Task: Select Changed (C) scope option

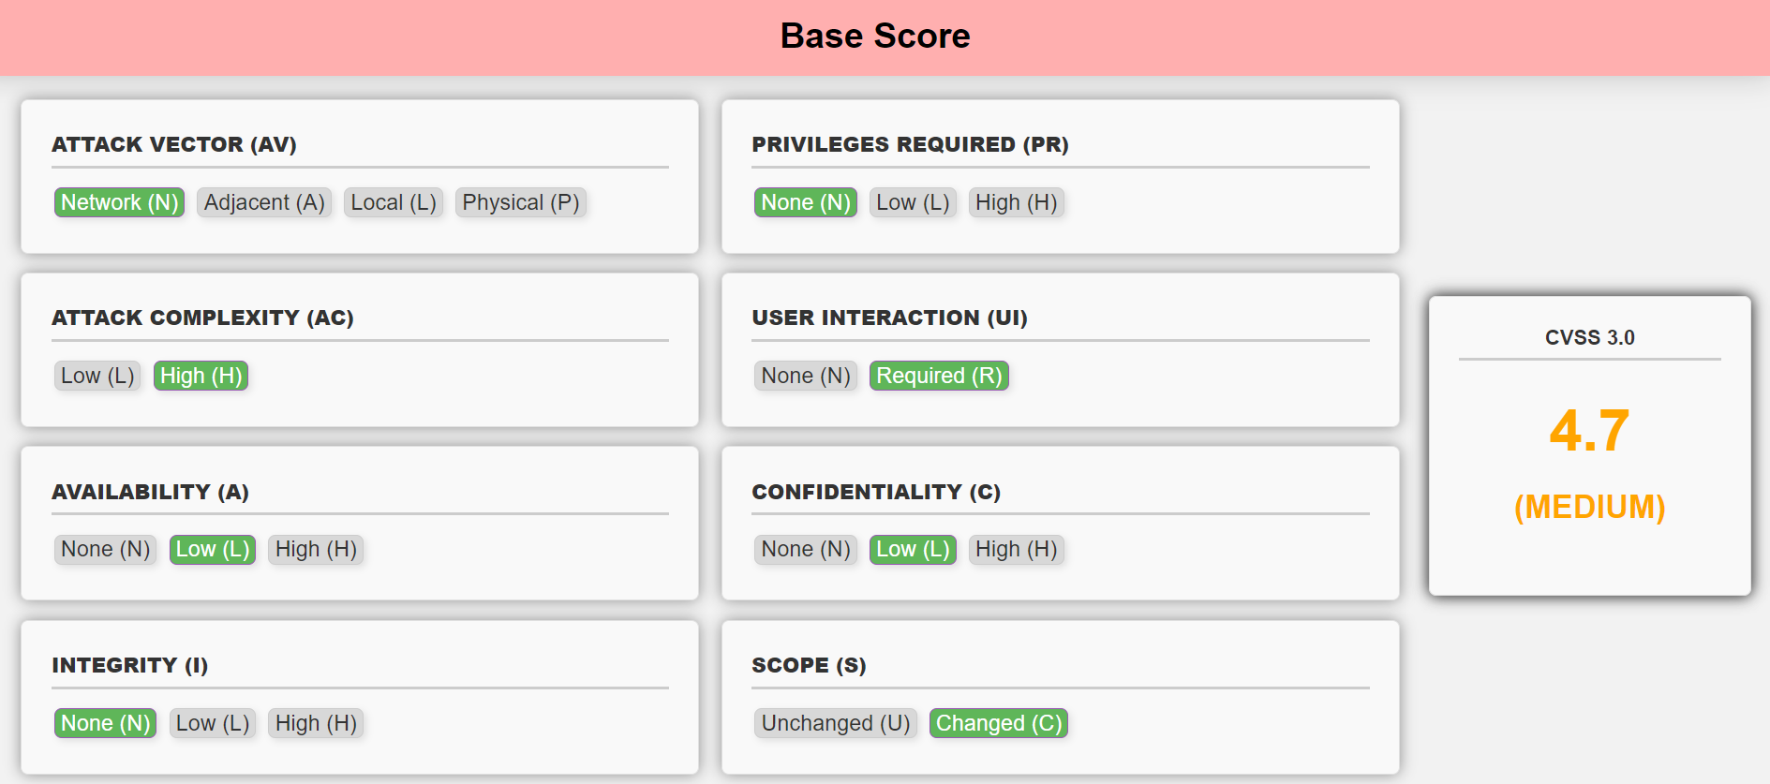Action: point(999,723)
